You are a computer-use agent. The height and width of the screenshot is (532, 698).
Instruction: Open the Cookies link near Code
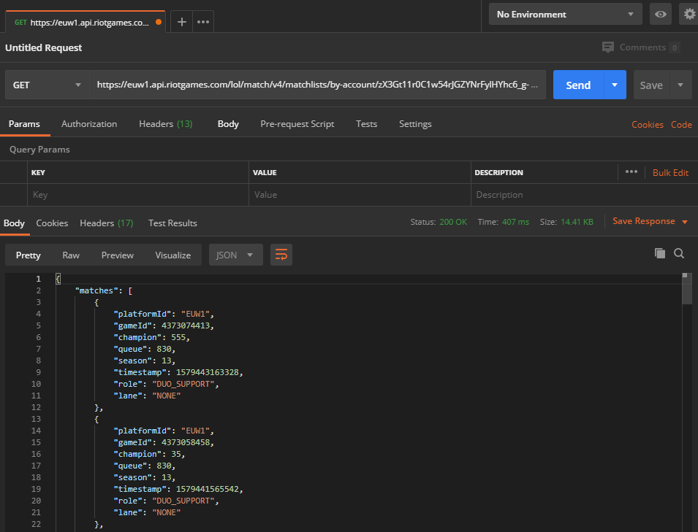coord(648,125)
